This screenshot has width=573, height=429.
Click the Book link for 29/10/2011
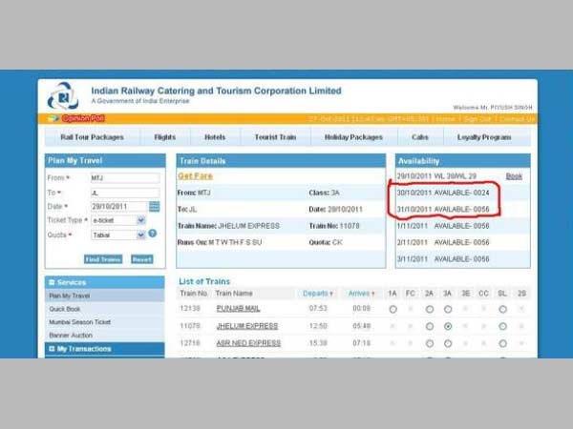pos(514,176)
